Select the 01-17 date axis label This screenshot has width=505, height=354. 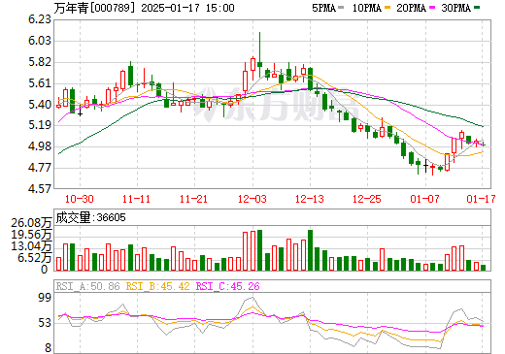coord(481,199)
